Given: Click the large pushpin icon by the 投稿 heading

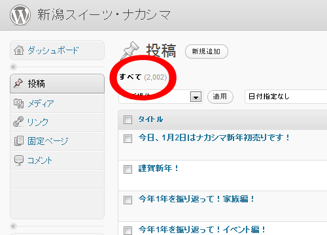Looking at the screenshot, I should click(130, 51).
